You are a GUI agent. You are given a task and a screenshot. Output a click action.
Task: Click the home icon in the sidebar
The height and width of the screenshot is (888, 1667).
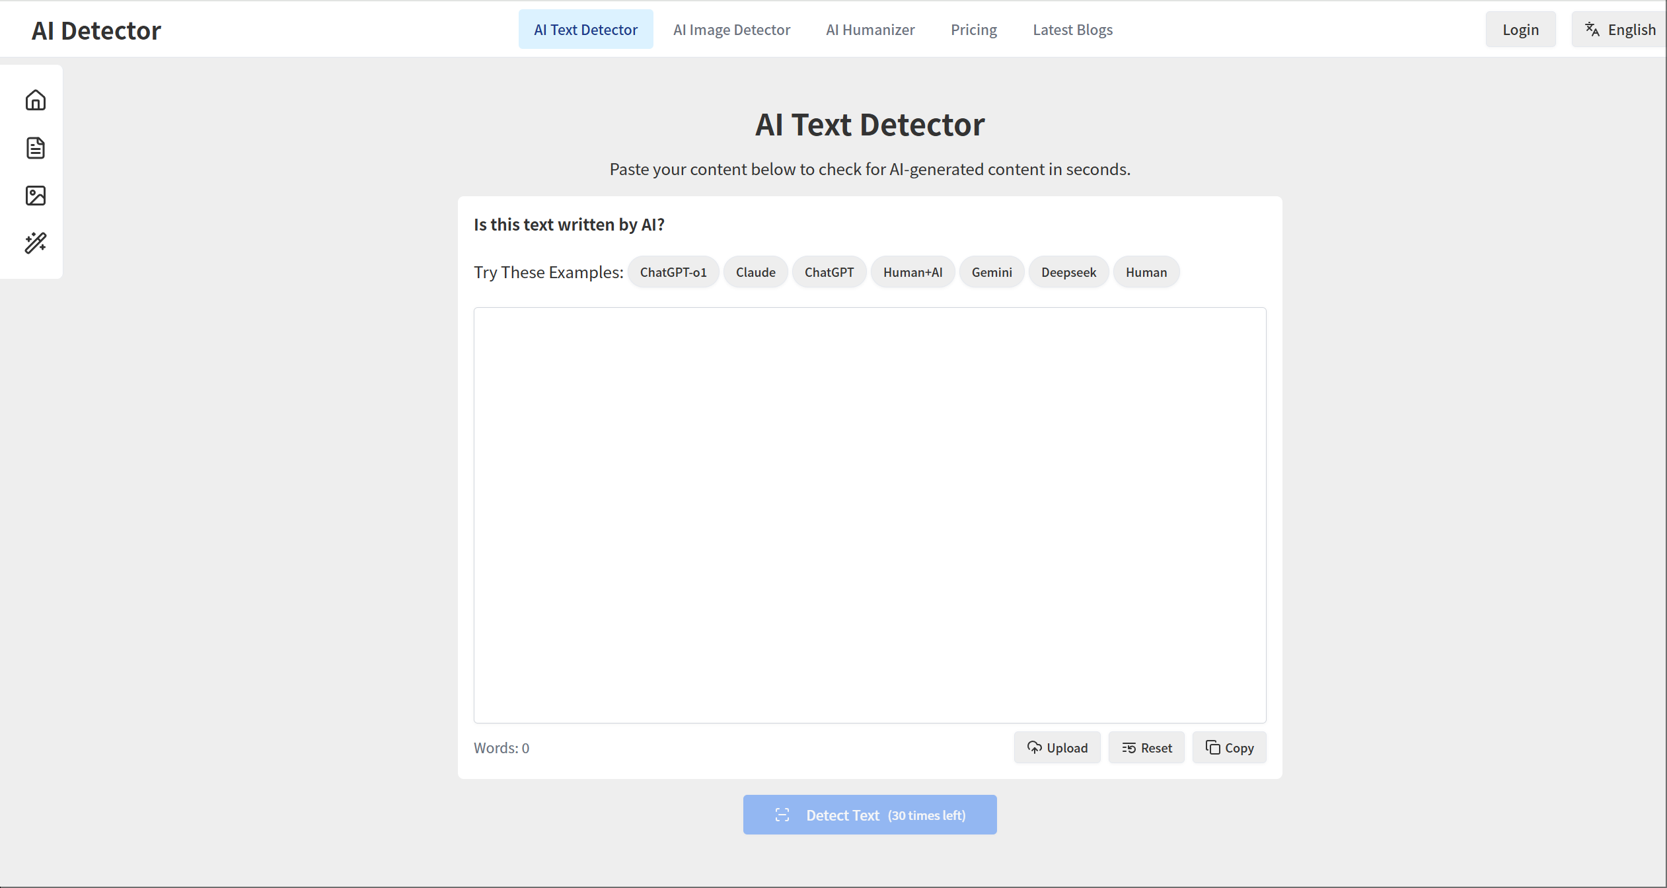(36, 100)
